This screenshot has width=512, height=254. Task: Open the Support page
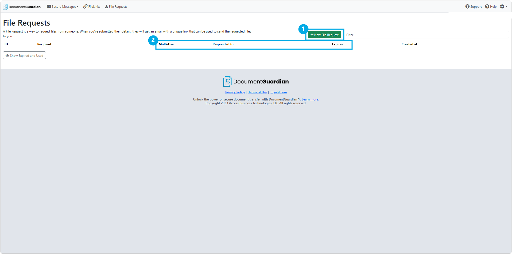coord(474,7)
